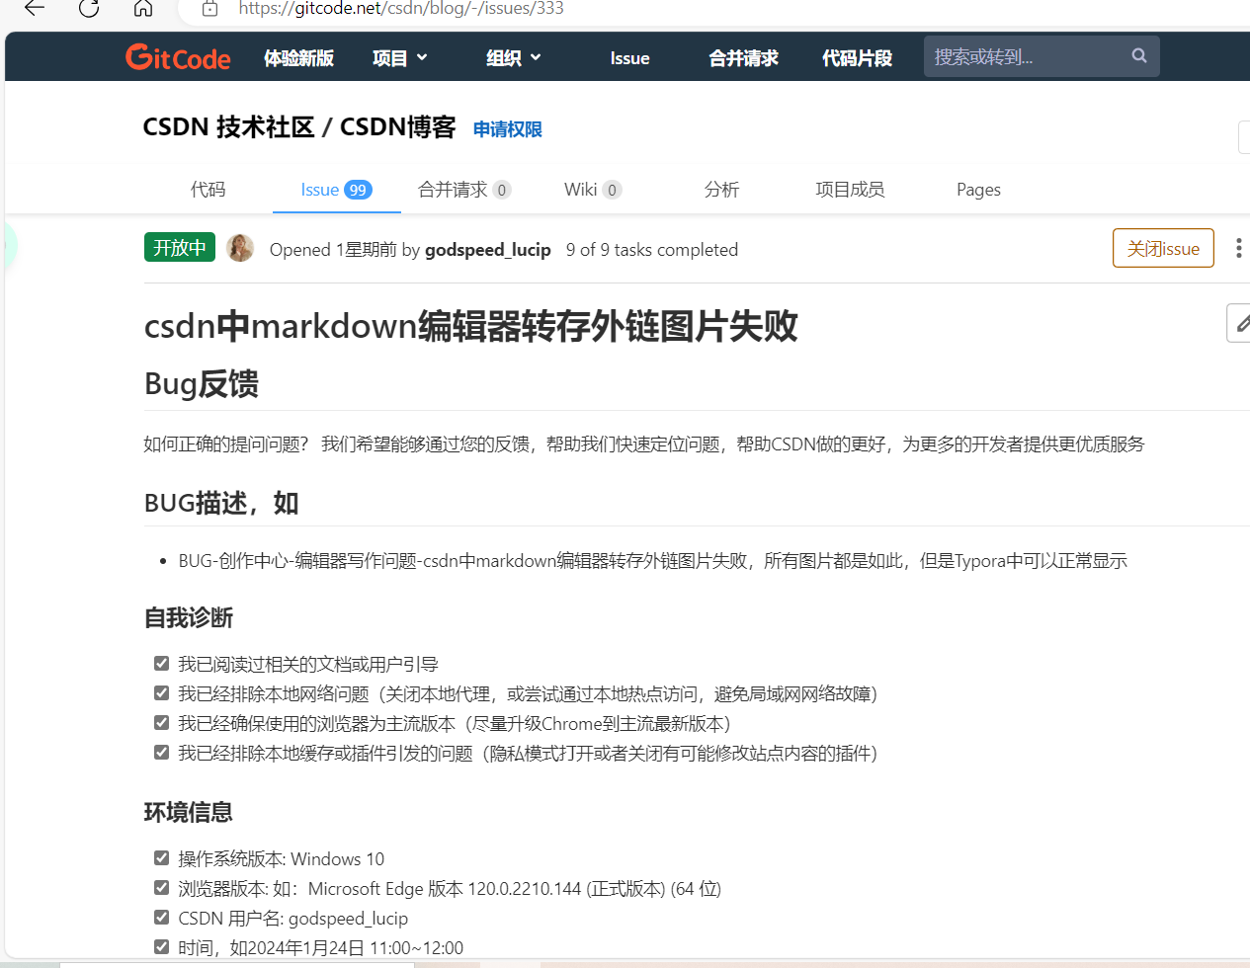Expand the 项目 dropdown in the navbar

tap(399, 58)
